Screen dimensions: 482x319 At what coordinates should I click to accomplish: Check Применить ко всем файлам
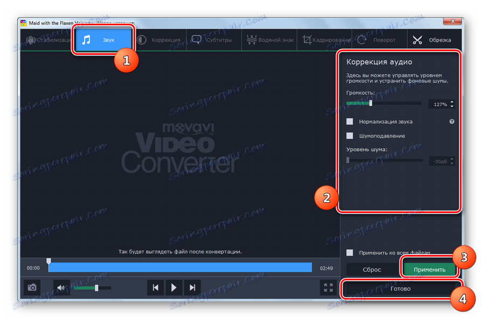coord(350,253)
